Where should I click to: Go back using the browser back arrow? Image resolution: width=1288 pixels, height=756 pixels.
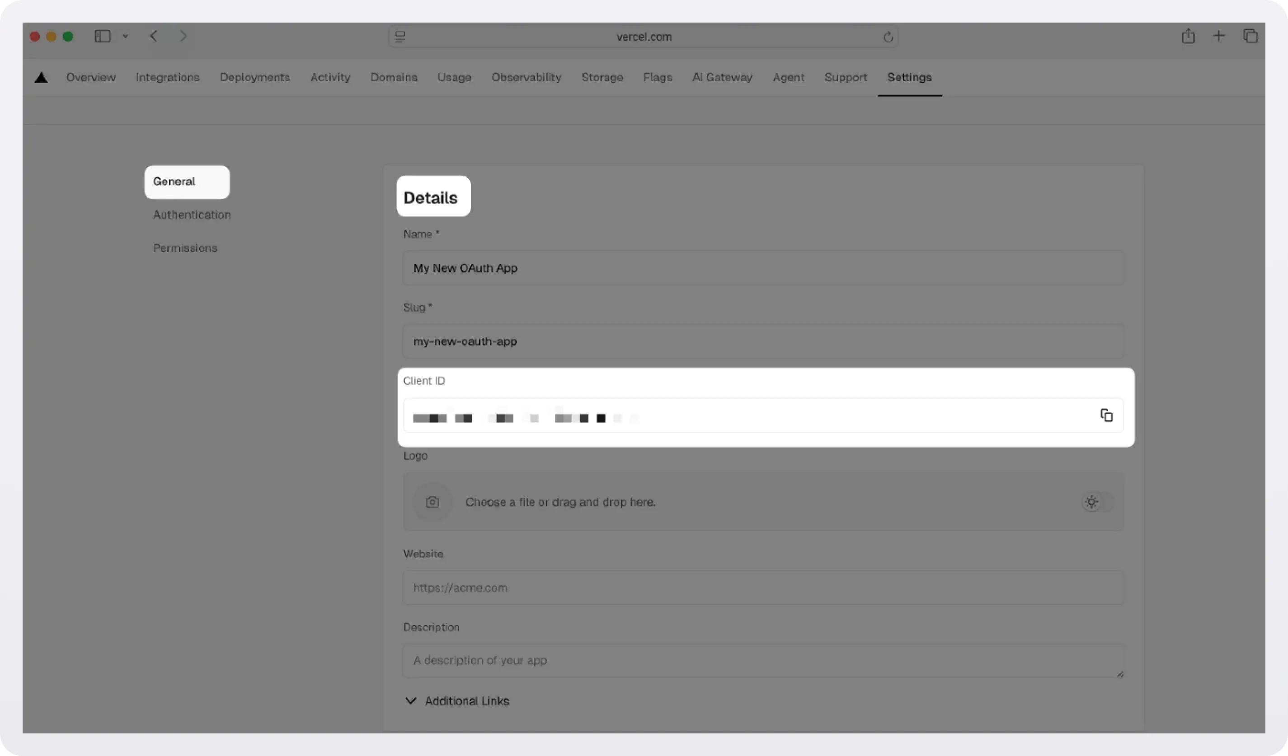[153, 36]
